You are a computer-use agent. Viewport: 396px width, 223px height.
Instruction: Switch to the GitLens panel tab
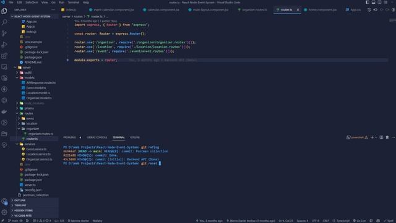point(135,138)
